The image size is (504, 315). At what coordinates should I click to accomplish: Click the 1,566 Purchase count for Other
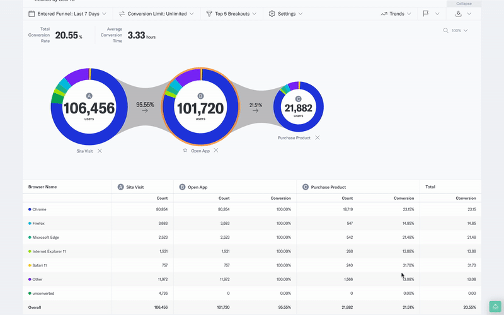pyautogui.click(x=348, y=279)
